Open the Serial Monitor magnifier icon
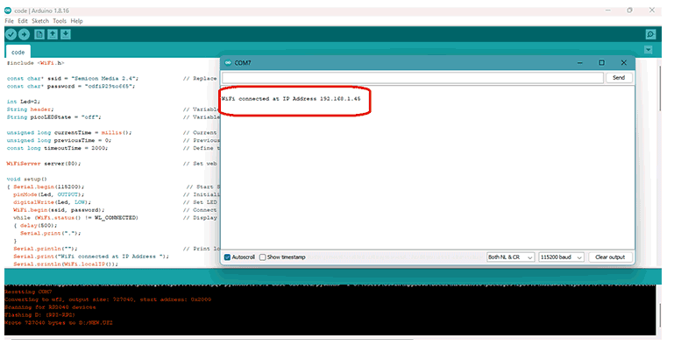Screen dimensions: 674x345 (651, 34)
